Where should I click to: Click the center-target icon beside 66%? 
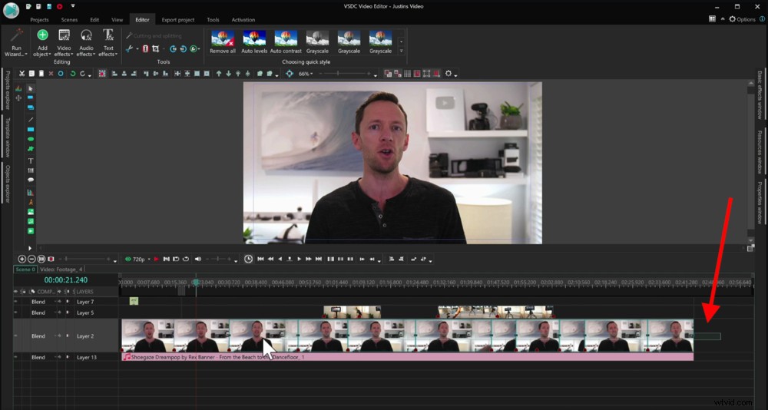point(290,74)
